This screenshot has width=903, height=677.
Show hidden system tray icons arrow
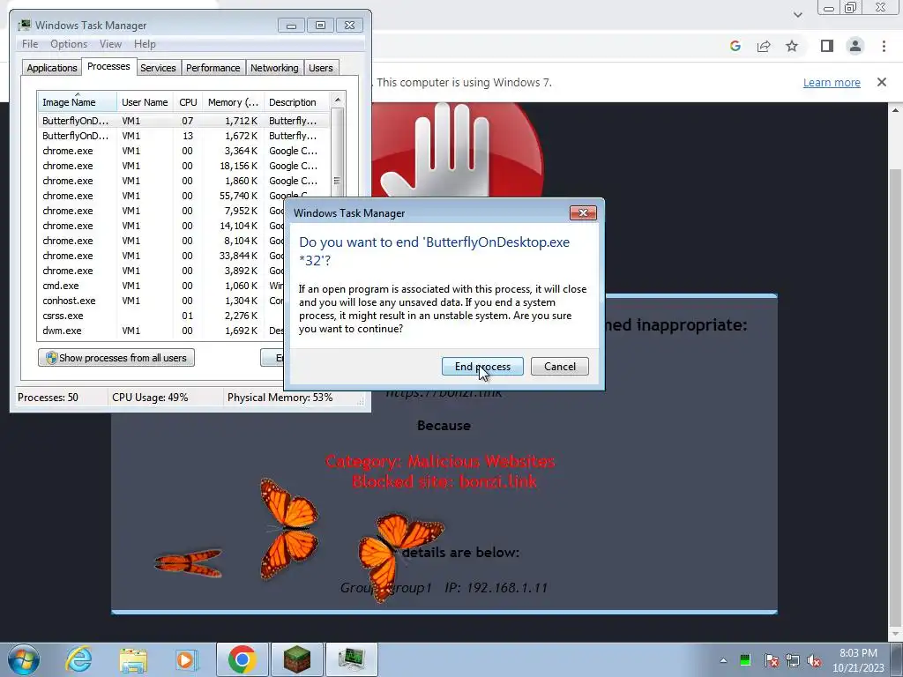(723, 660)
